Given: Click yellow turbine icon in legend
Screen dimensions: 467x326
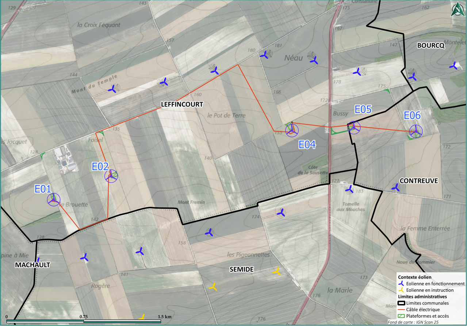Looking at the screenshot, I should point(401,290).
